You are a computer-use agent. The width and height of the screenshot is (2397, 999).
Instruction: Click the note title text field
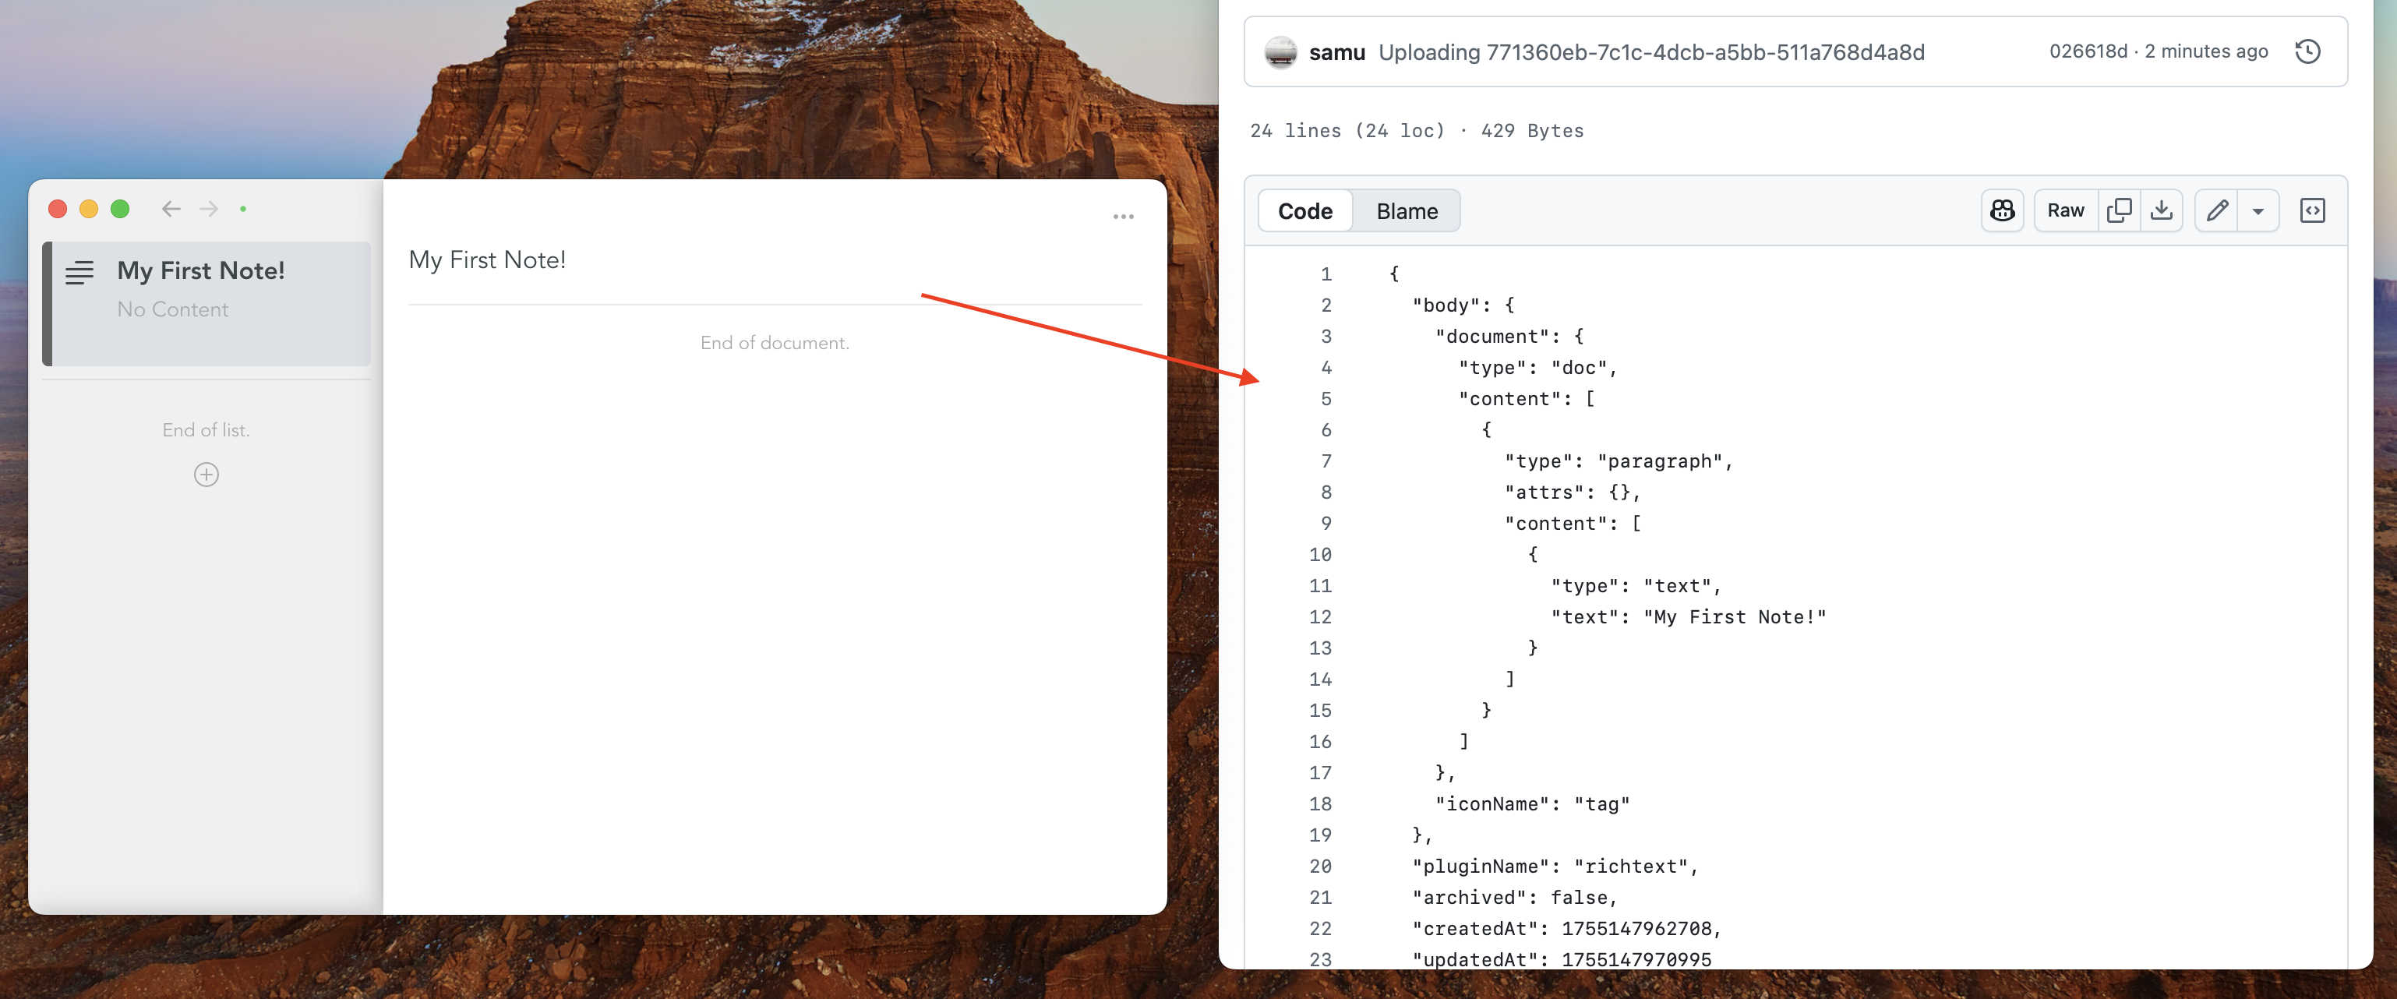click(487, 260)
